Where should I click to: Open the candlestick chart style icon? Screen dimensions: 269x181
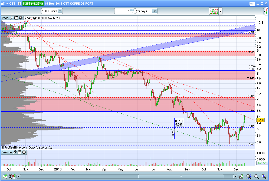pyautogui.click(x=3, y=4)
